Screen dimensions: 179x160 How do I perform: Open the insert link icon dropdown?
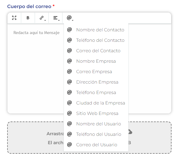[42, 18]
